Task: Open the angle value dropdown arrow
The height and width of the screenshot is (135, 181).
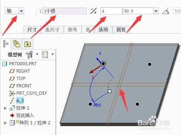Action: pyautogui.click(x=156, y=11)
